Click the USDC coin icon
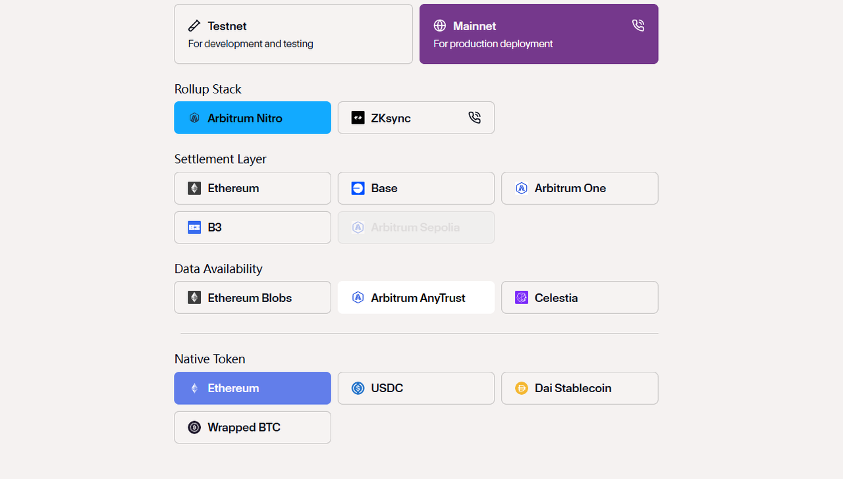 pos(358,388)
